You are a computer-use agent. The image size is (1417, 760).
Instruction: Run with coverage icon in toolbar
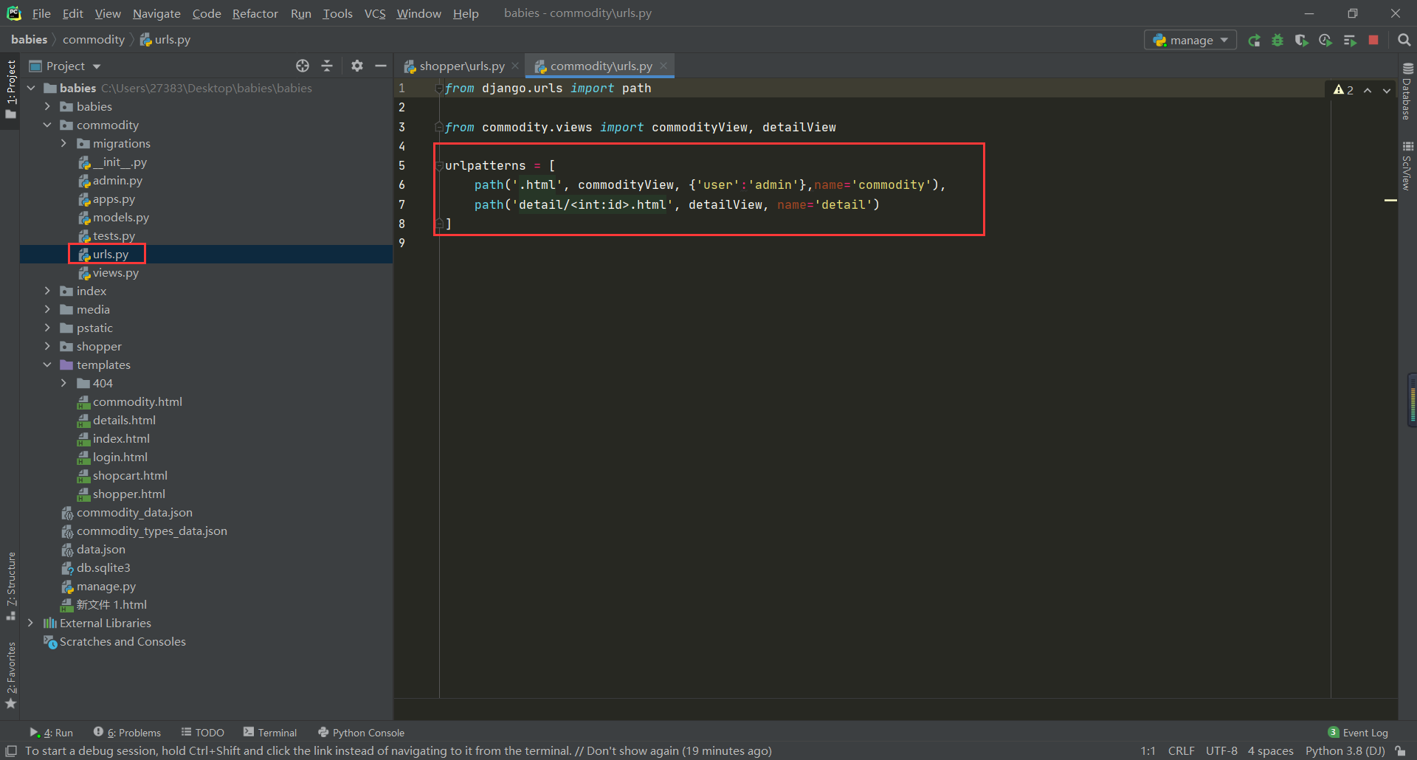pos(1301,40)
